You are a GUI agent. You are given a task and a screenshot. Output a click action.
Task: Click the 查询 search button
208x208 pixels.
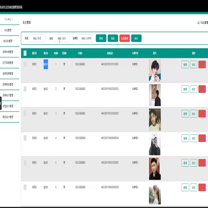[101, 38]
